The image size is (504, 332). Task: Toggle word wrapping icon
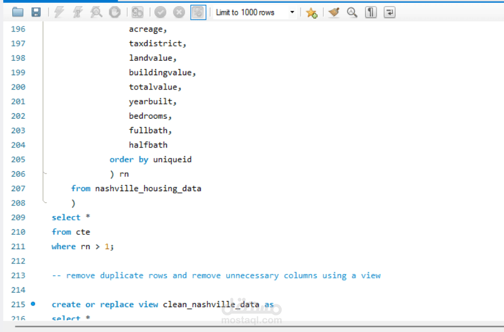(x=390, y=13)
